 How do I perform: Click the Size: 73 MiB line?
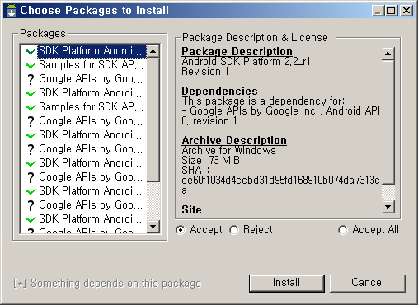click(210, 160)
